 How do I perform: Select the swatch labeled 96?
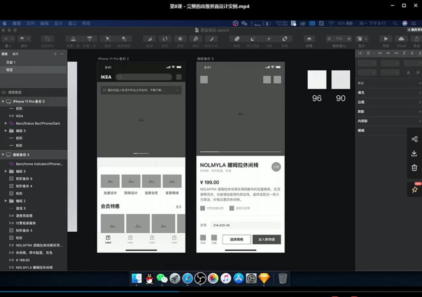317,80
